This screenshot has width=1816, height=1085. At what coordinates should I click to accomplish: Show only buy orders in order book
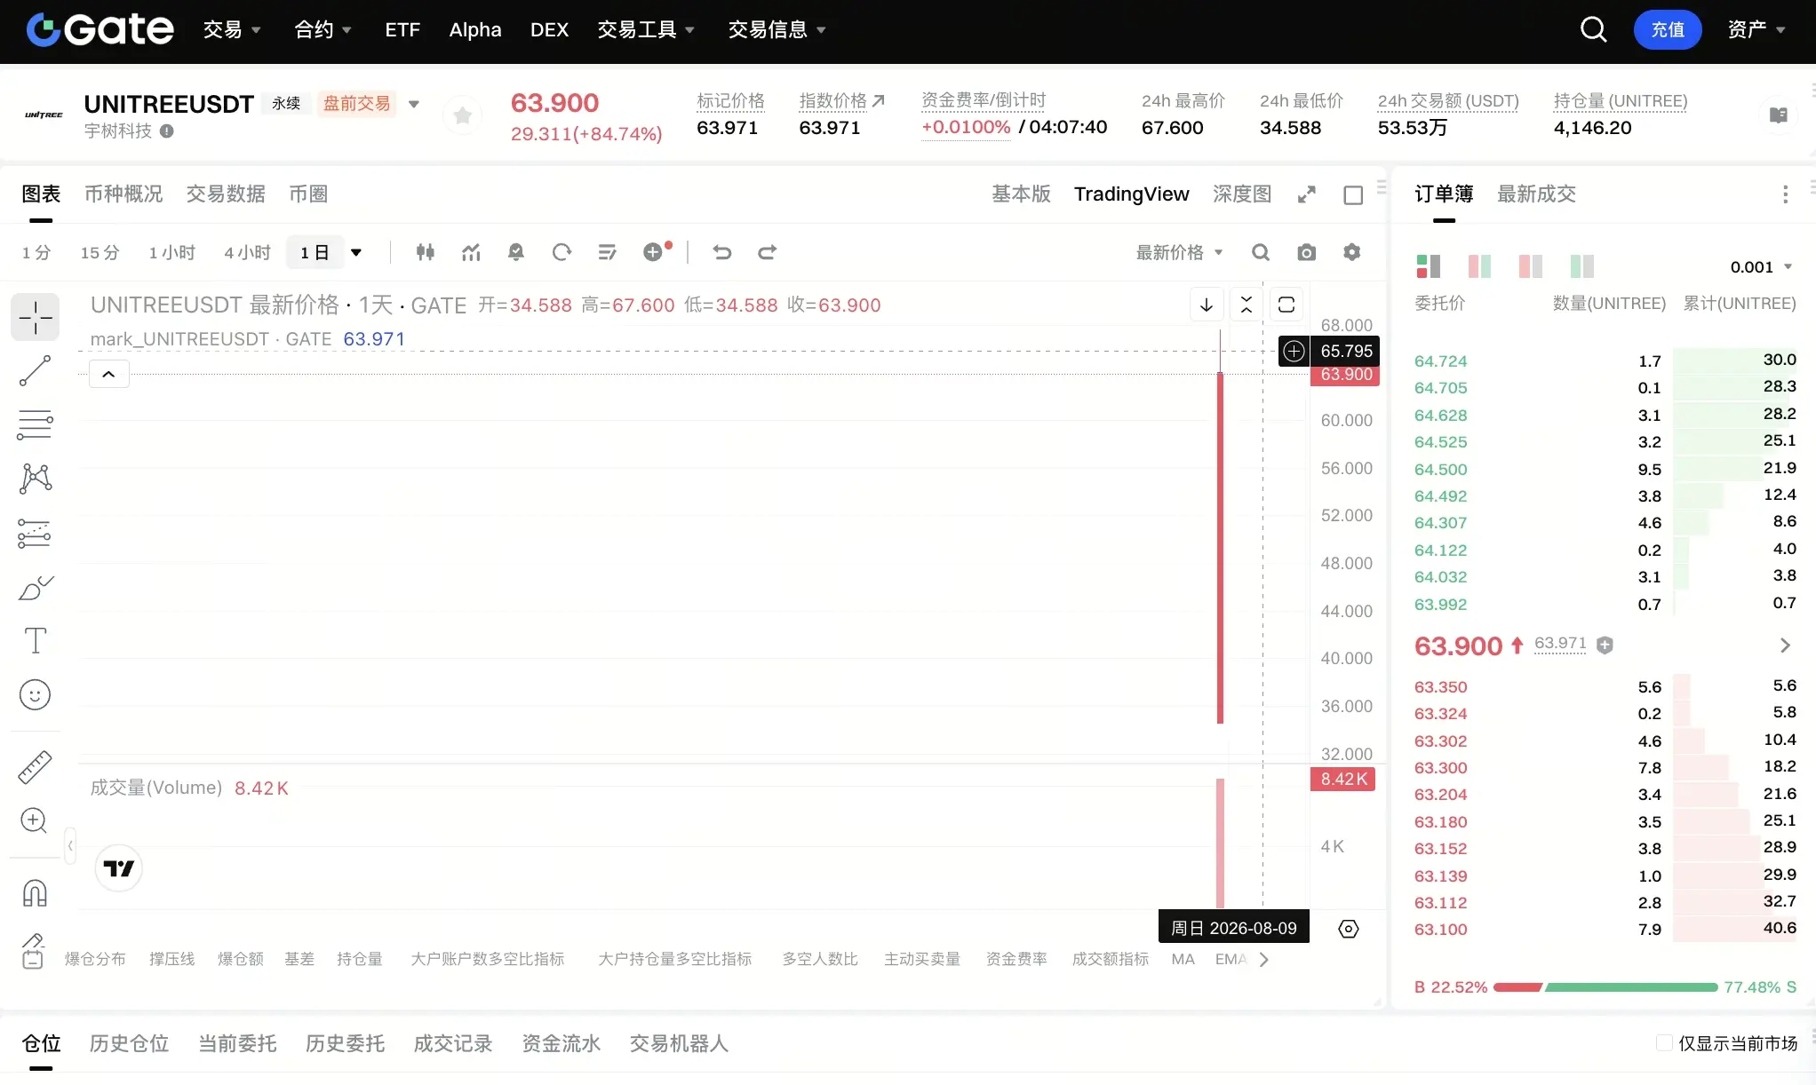1531,266
